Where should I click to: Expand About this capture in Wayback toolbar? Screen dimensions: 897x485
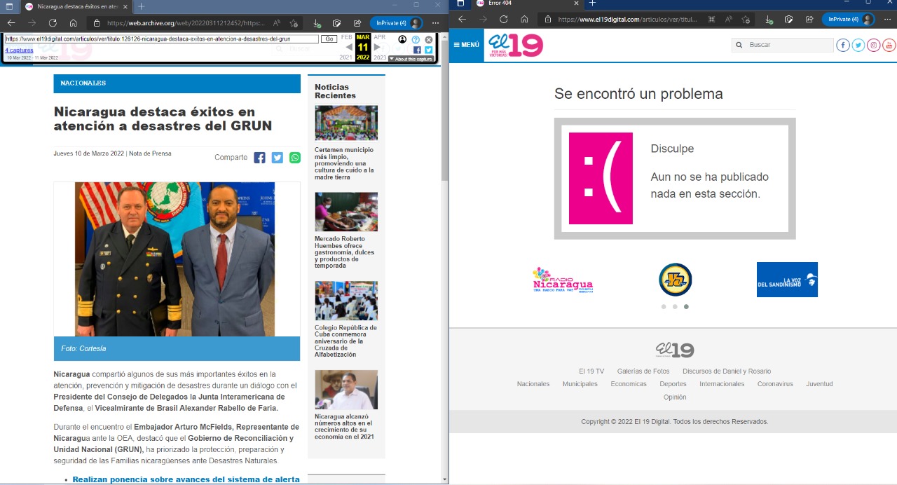tap(411, 59)
